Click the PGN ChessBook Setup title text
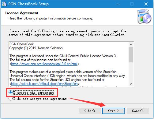 pyautogui.click(x=28, y=4)
